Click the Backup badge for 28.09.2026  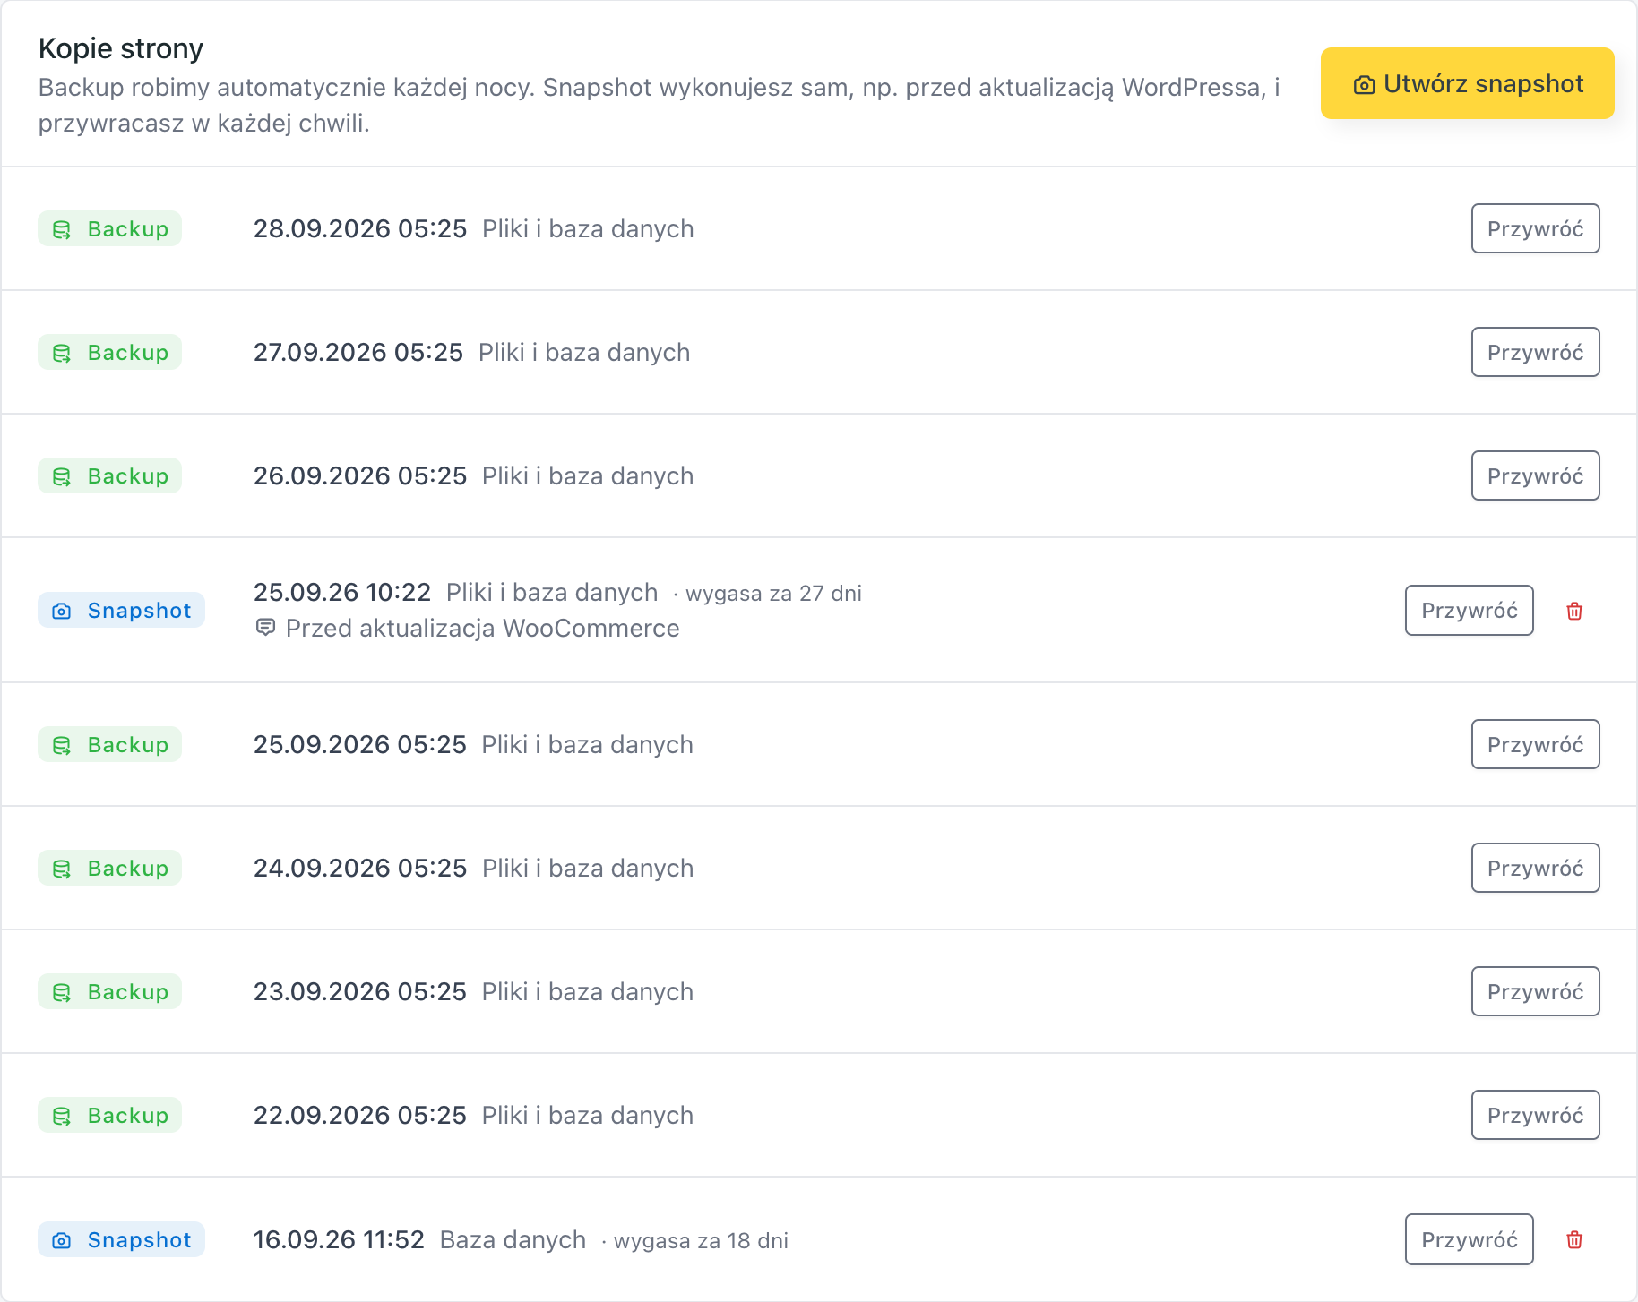(x=109, y=228)
